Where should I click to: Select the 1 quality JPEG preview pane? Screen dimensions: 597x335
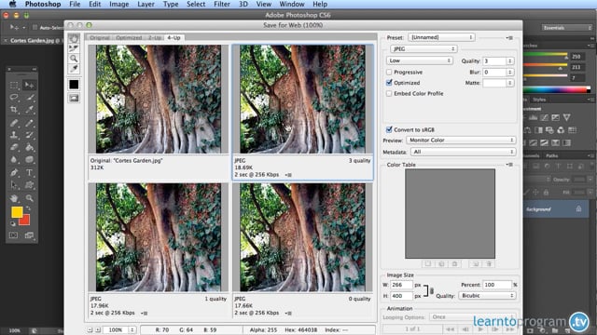coord(158,249)
